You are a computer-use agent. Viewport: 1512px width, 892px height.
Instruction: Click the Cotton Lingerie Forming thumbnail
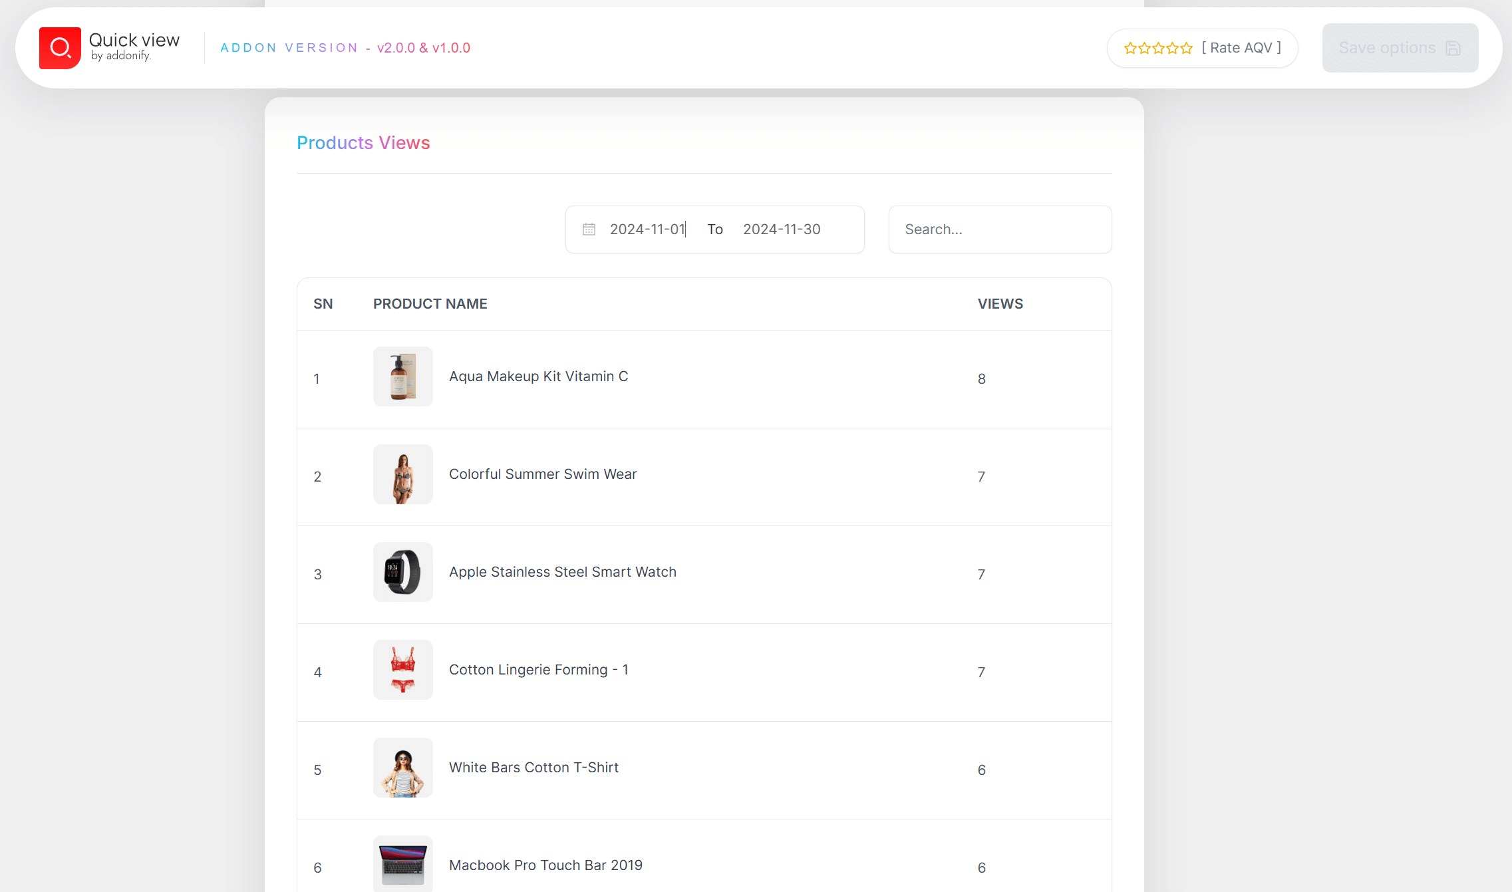coord(402,670)
